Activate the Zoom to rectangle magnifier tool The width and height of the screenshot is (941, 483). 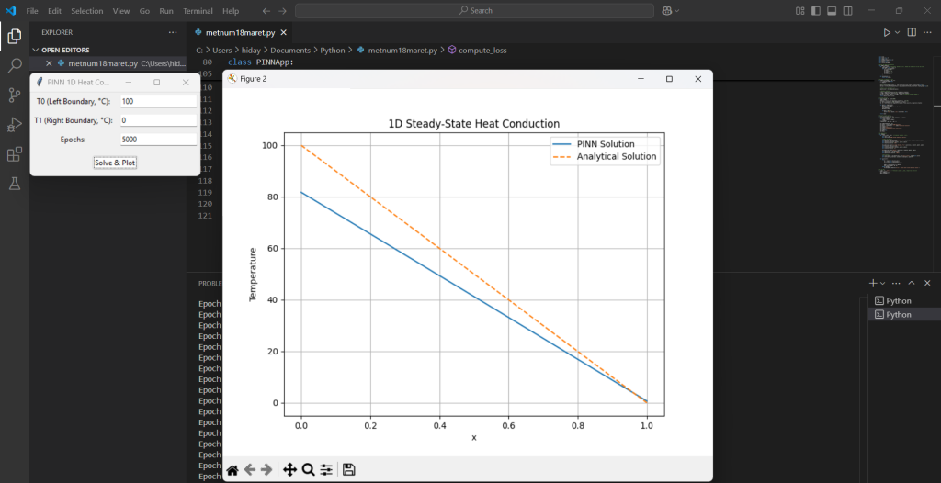[309, 469]
